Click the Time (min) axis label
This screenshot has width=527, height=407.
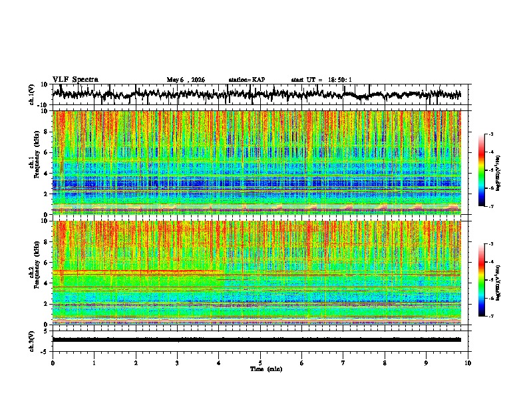tap(266, 369)
